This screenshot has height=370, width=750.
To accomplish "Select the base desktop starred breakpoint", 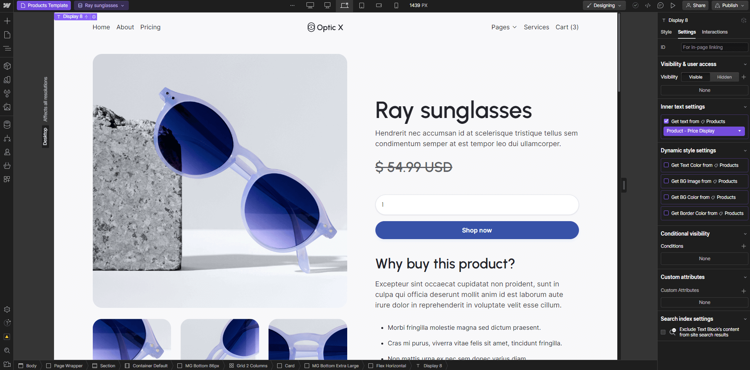I will pos(344,5).
